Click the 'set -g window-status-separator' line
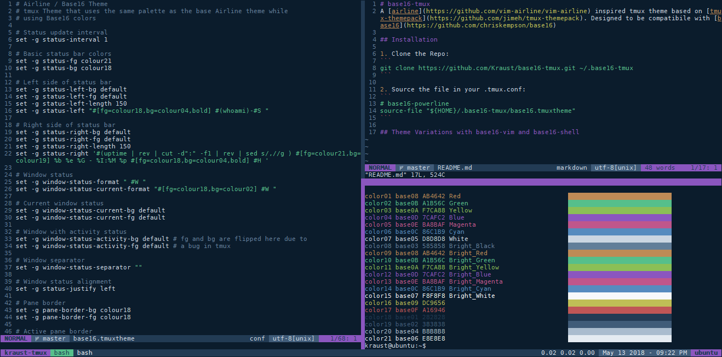722x357 pixels. coord(79,267)
